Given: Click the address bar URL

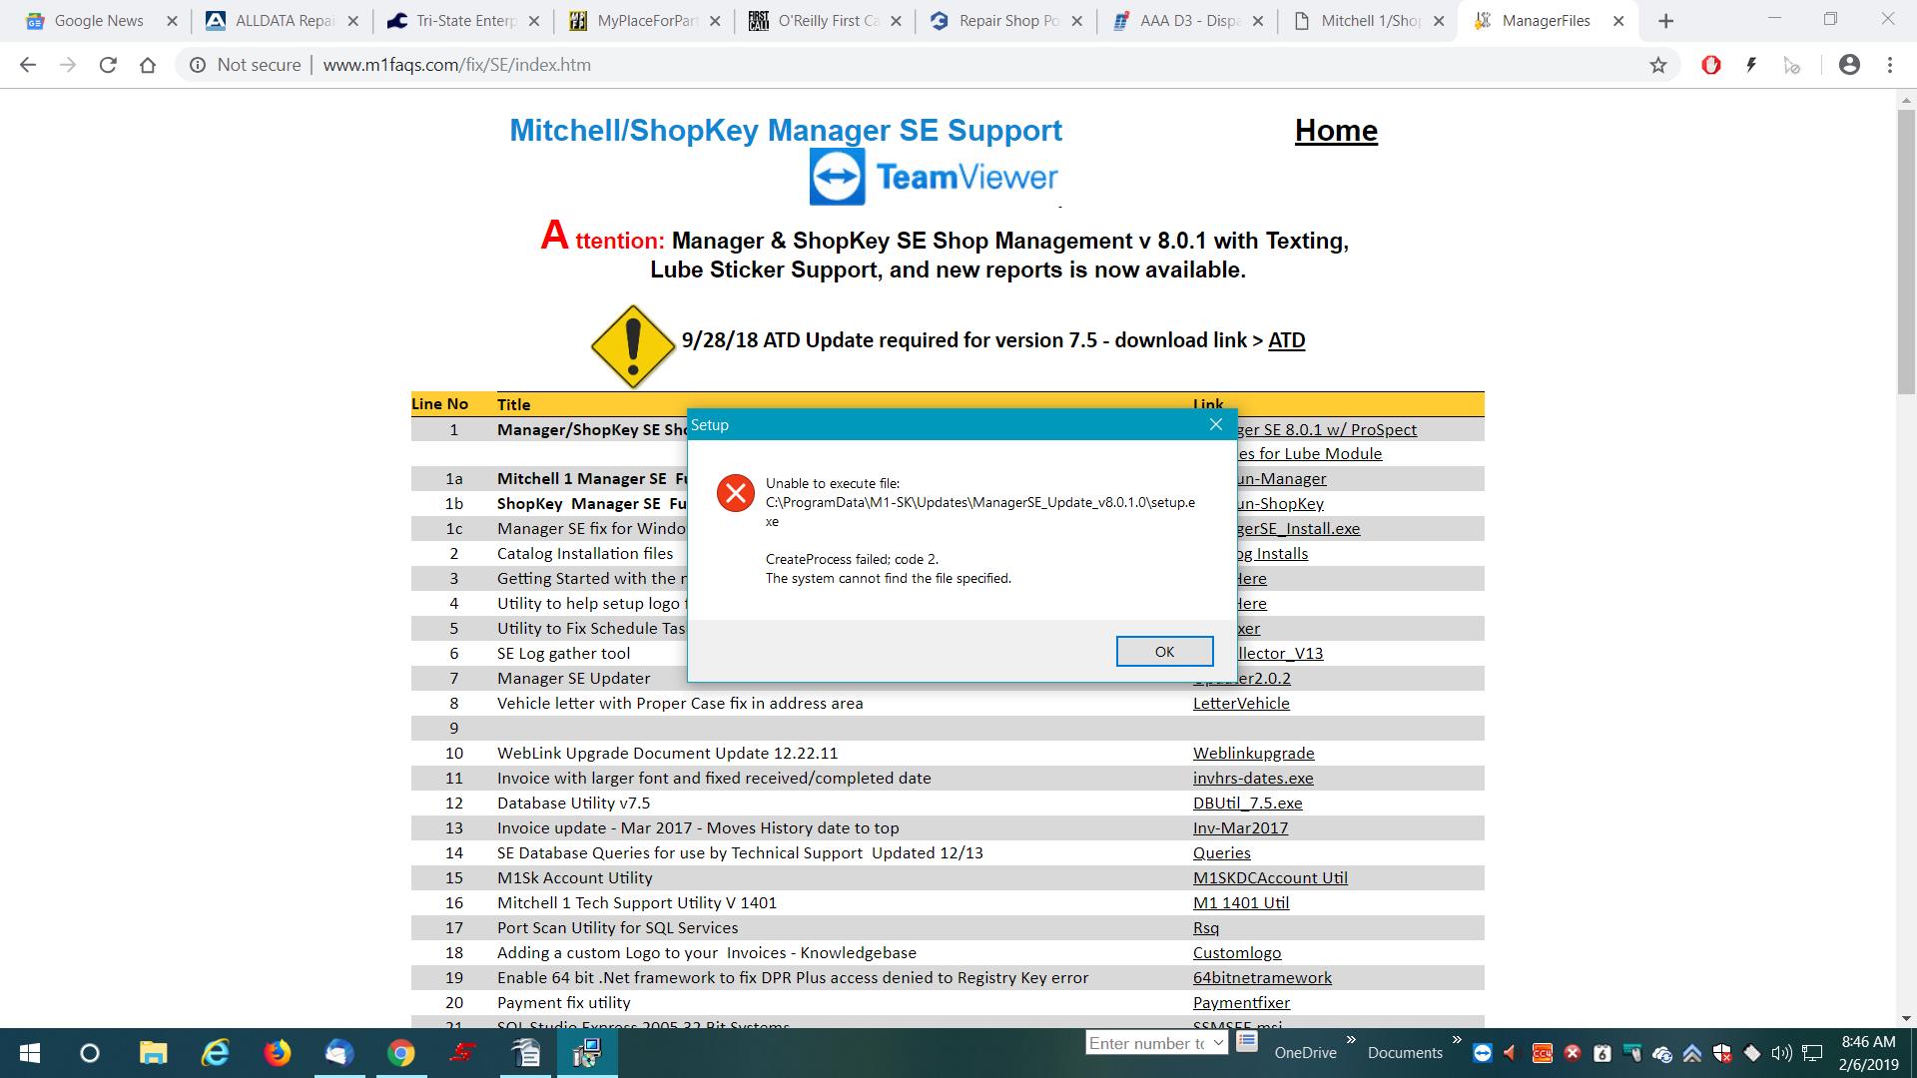Looking at the screenshot, I should coord(457,65).
